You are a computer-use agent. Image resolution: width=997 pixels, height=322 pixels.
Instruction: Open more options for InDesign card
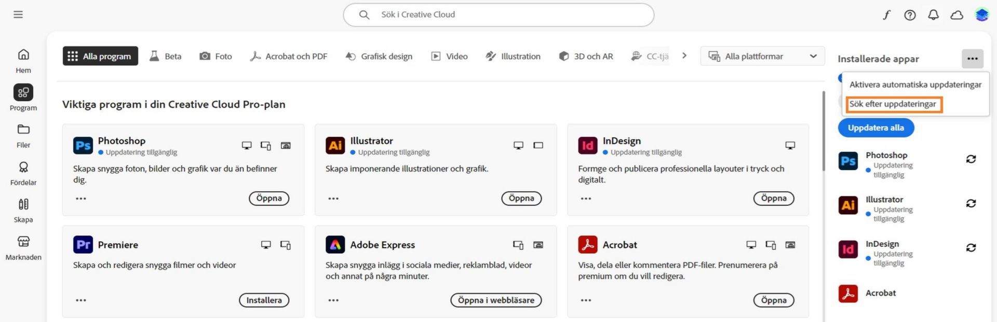point(586,199)
